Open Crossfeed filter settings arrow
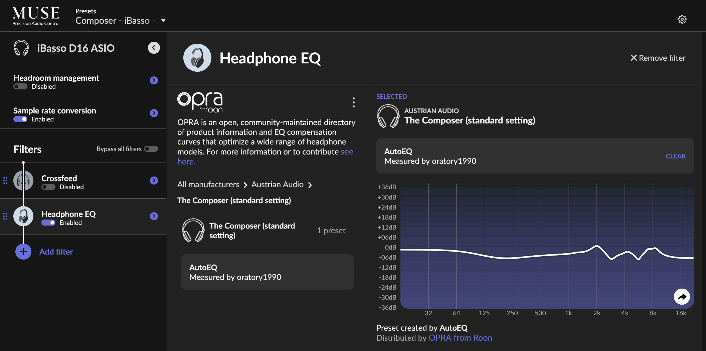 coord(154,181)
